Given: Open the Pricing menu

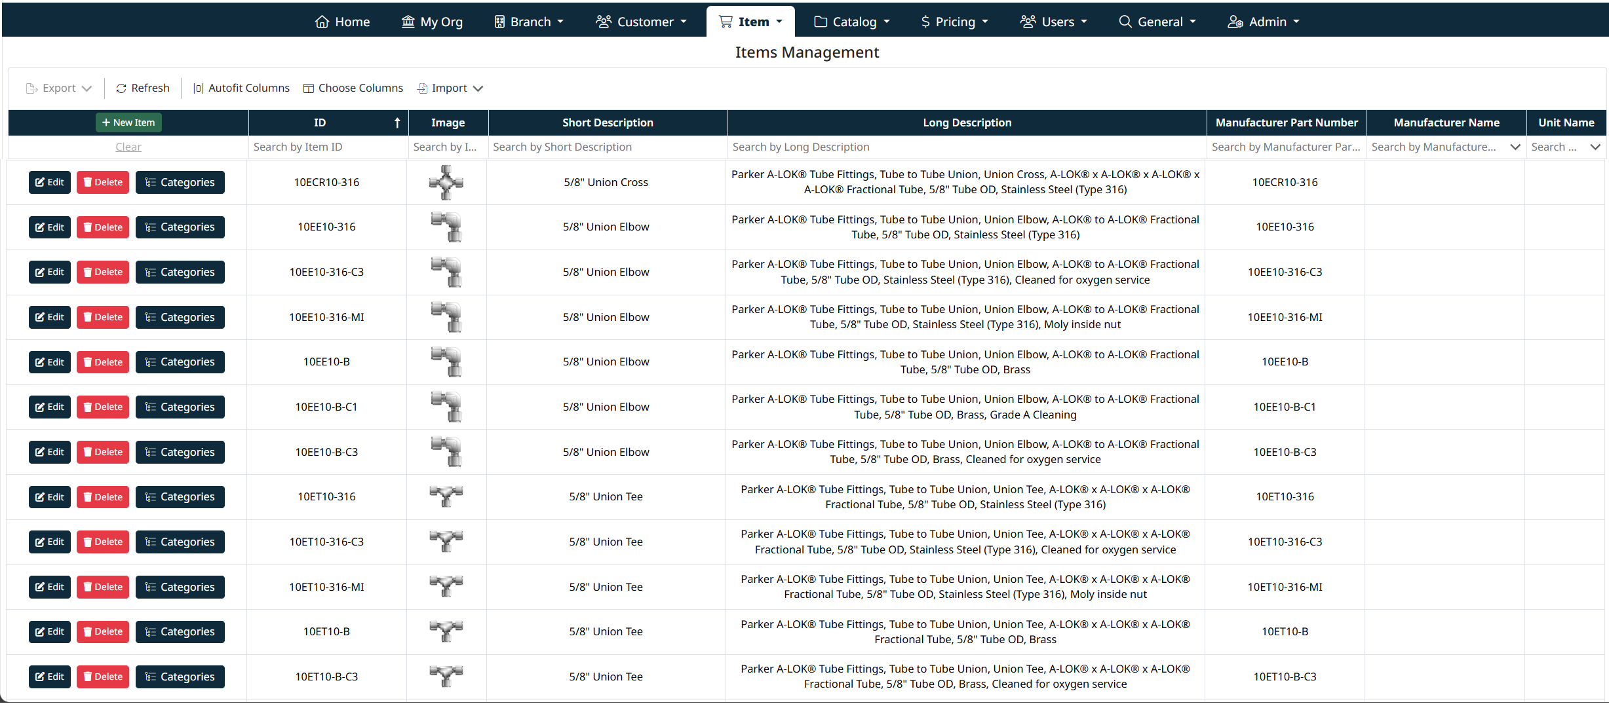Looking at the screenshot, I should (x=954, y=22).
